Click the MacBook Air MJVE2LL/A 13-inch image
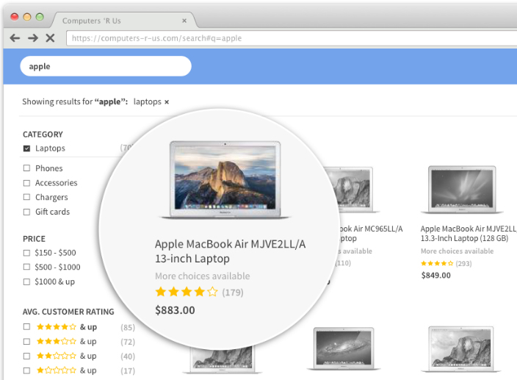 [x=225, y=180]
